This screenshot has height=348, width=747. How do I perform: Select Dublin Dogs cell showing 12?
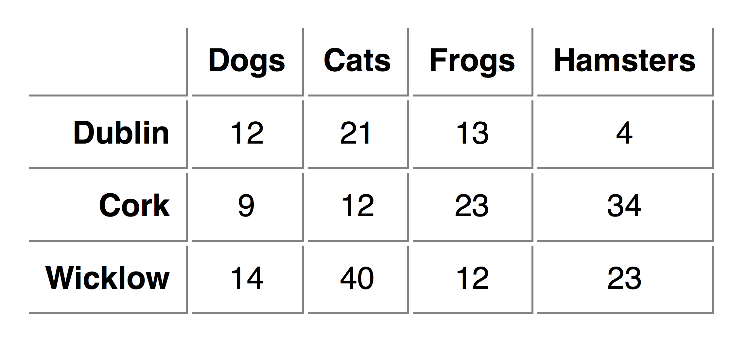pyautogui.click(x=248, y=134)
